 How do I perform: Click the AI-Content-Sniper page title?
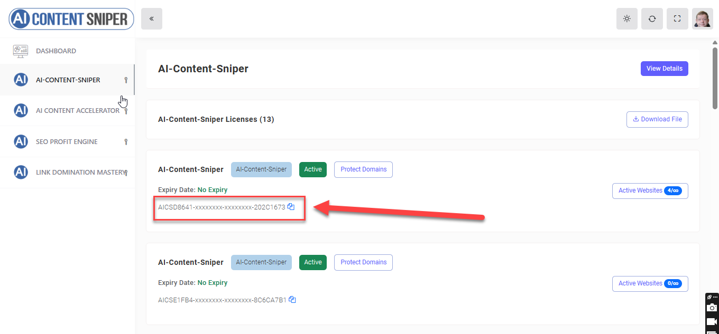pyautogui.click(x=203, y=69)
